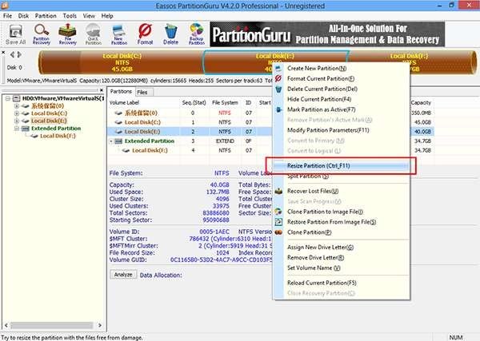Choose Set Volume Name menu item
Screen dimensions: 480x341
pos(314,268)
